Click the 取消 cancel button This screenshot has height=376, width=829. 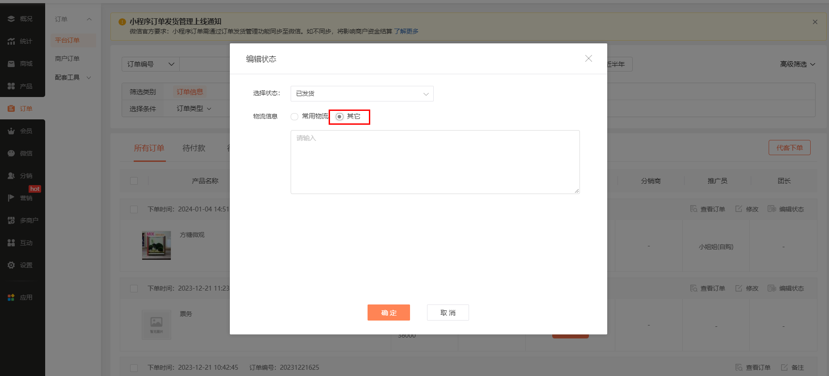coord(448,313)
